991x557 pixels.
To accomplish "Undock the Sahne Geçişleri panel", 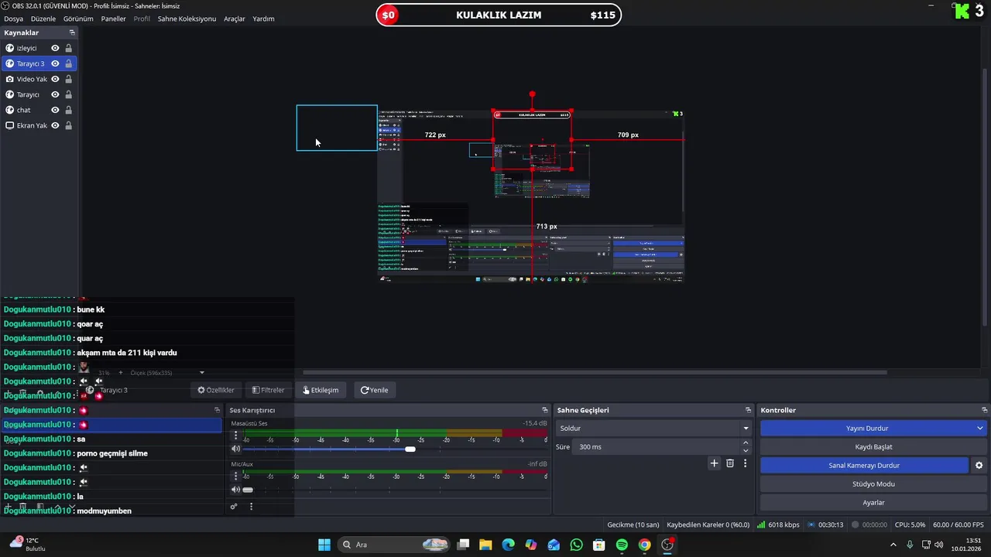I will coord(749,410).
